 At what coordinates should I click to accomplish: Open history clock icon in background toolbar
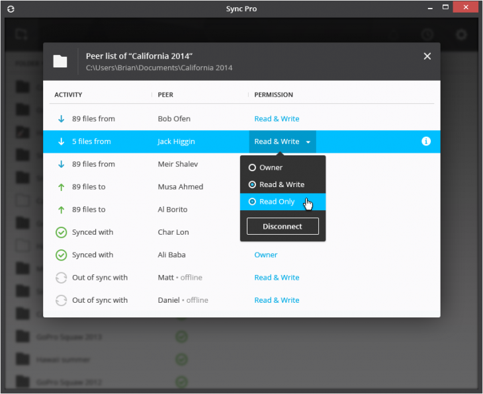[x=427, y=34]
